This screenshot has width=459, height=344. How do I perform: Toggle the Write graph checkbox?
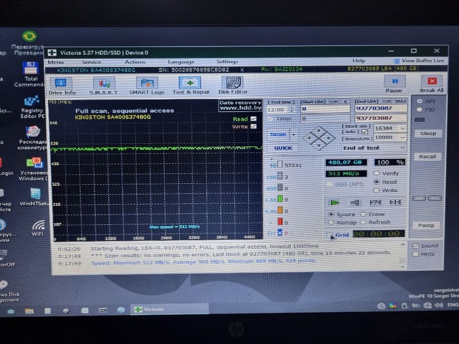click(253, 126)
